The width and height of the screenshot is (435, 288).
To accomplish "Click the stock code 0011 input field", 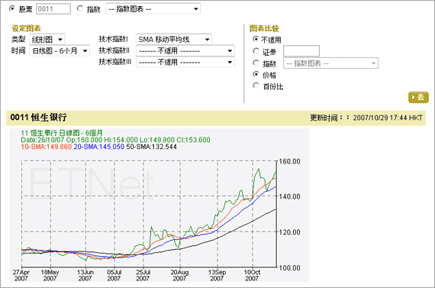I will click(53, 9).
